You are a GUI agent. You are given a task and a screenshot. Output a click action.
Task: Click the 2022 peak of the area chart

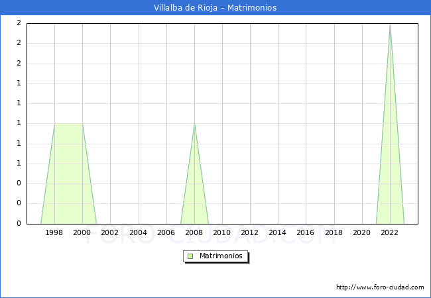coord(390,25)
